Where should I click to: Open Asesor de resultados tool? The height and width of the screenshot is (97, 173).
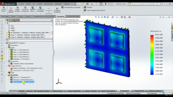pos(40,9)
